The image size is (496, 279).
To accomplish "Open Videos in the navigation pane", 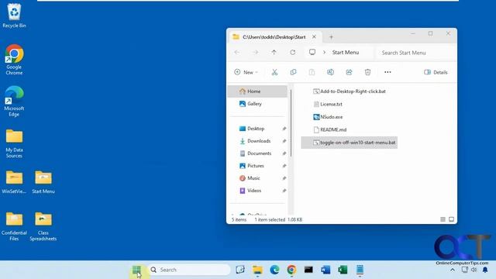I will click(254, 191).
